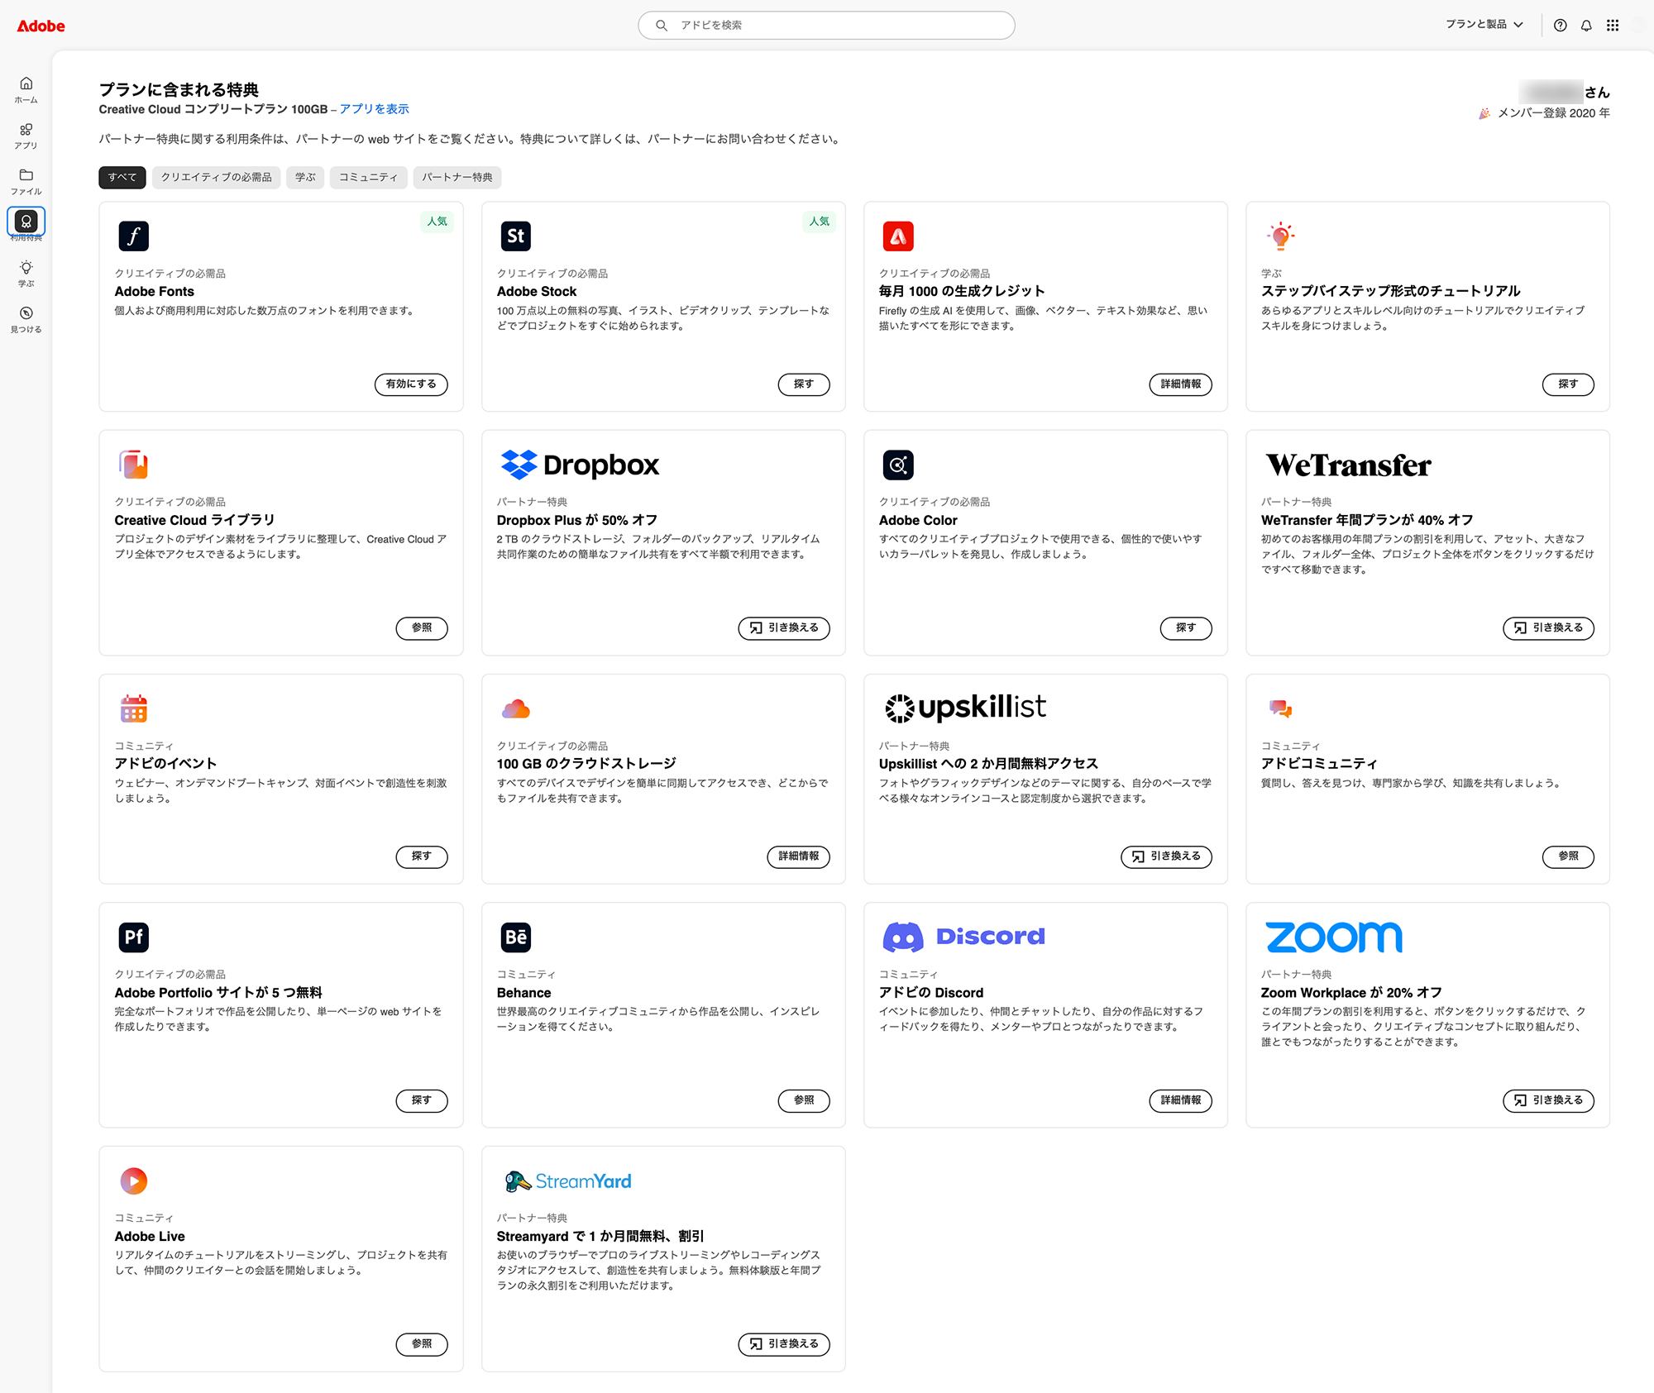Click the Adobe Fonts card icon
1654x1393 pixels.
point(133,236)
